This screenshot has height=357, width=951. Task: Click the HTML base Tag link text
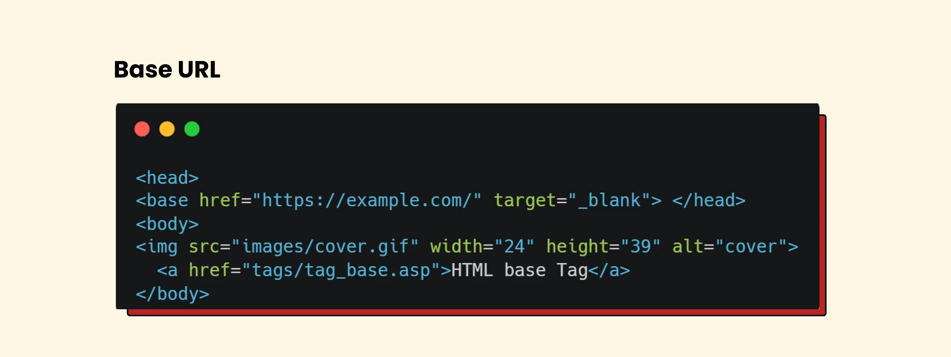tap(519, 270)
